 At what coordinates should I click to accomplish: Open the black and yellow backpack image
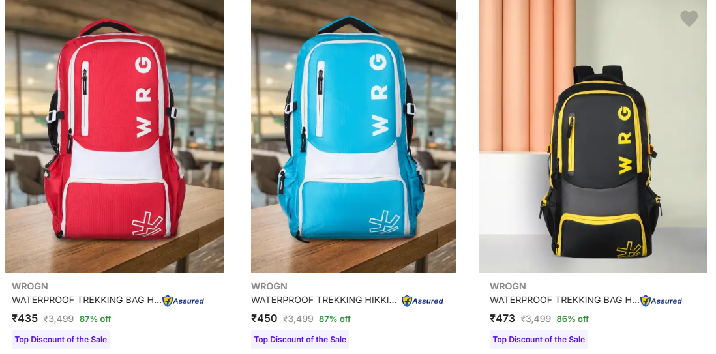(x=593, y=136)
